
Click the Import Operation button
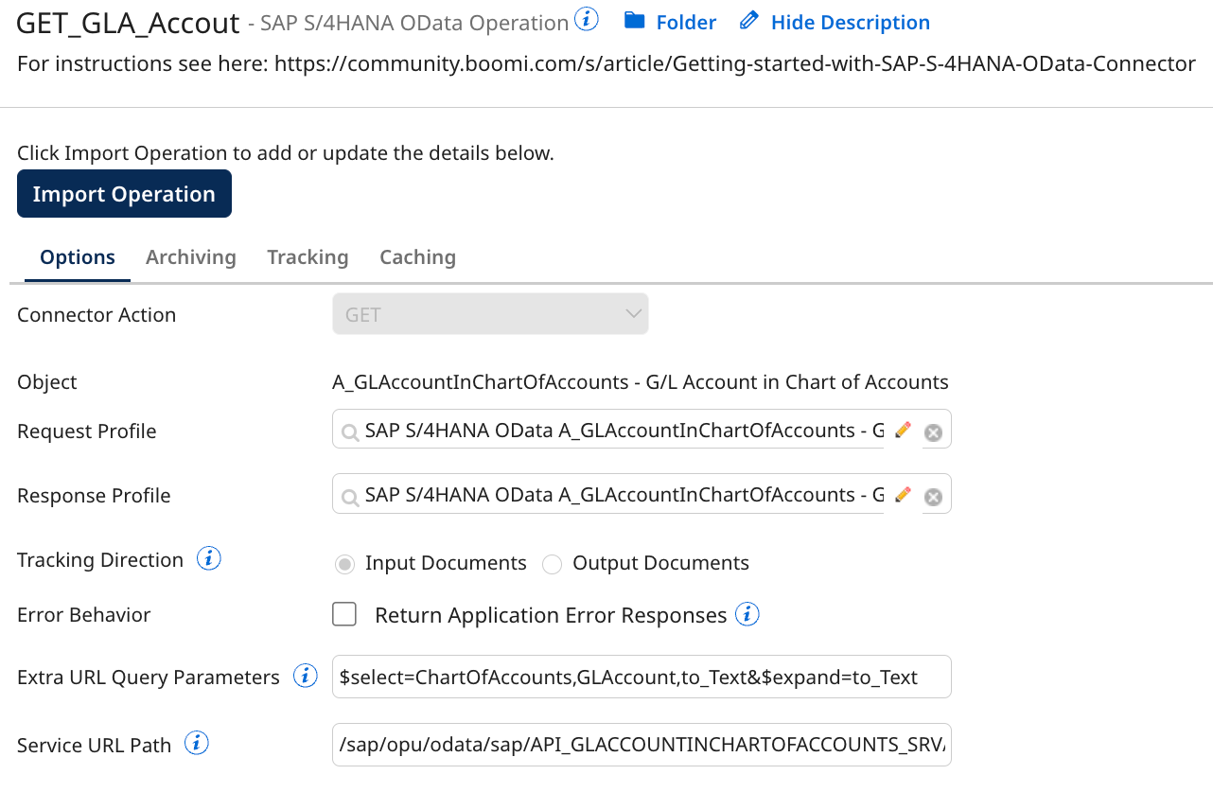pos(124,193)
